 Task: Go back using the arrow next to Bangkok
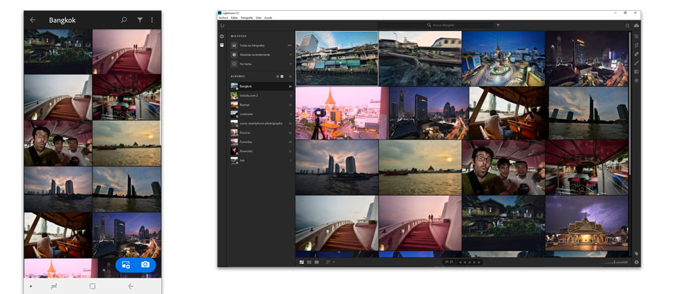[32, 20]
